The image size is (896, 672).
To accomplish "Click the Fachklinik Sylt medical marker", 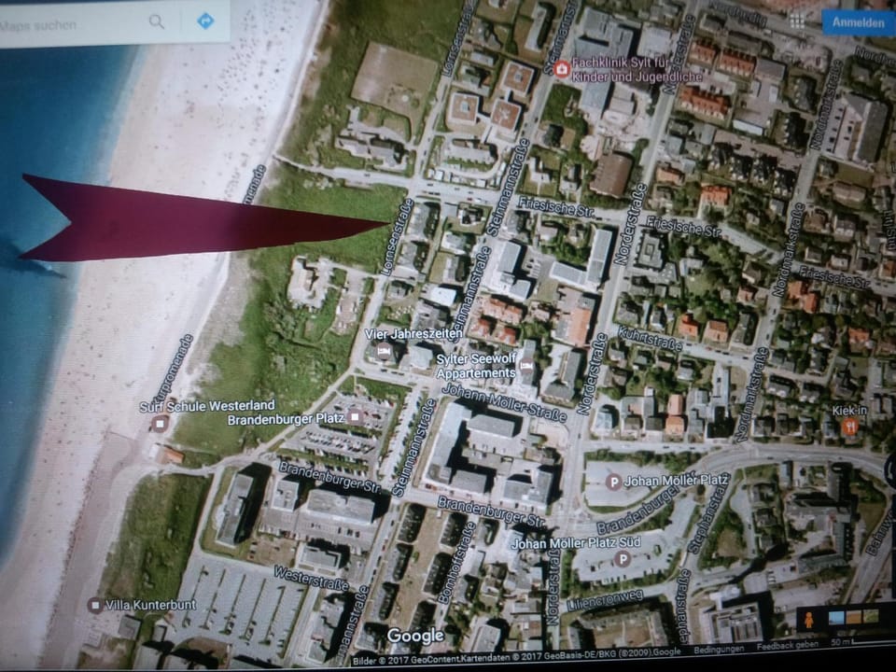I will point(562,69).
